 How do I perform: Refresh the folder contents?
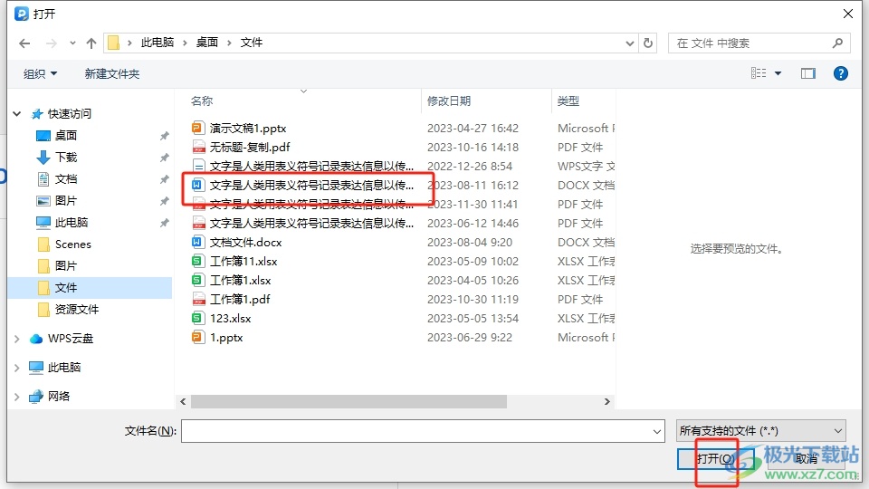tap(648, 43)
